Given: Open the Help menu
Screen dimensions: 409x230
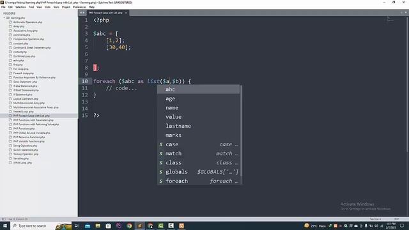Looking at the screenshot, I should [91, 7].
